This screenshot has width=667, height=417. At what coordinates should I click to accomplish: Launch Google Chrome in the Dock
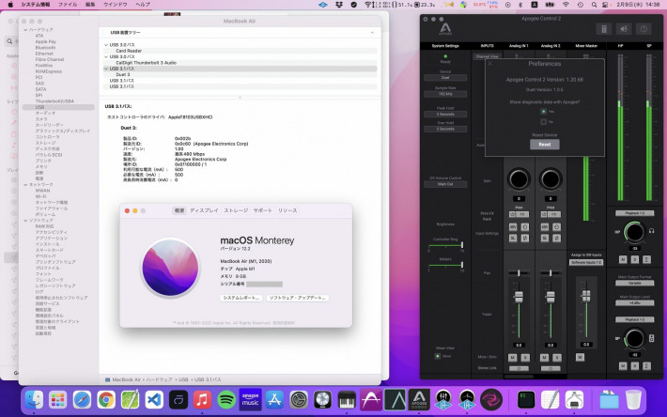pos(106,399)
